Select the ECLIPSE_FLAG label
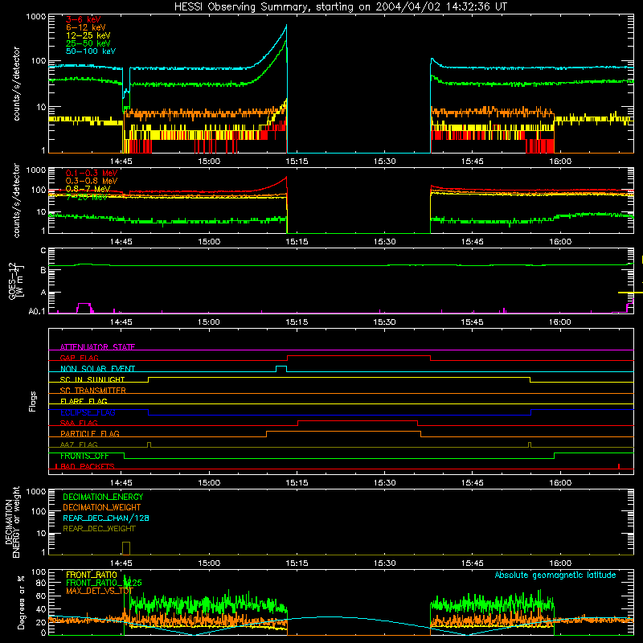The height and width of the screenshot is (643, 643). (88, 412)
